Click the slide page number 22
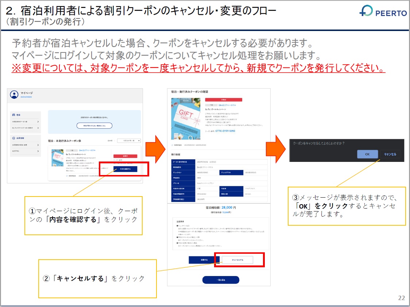The width and height of the screenshot is (410, 307). (401, 298)
